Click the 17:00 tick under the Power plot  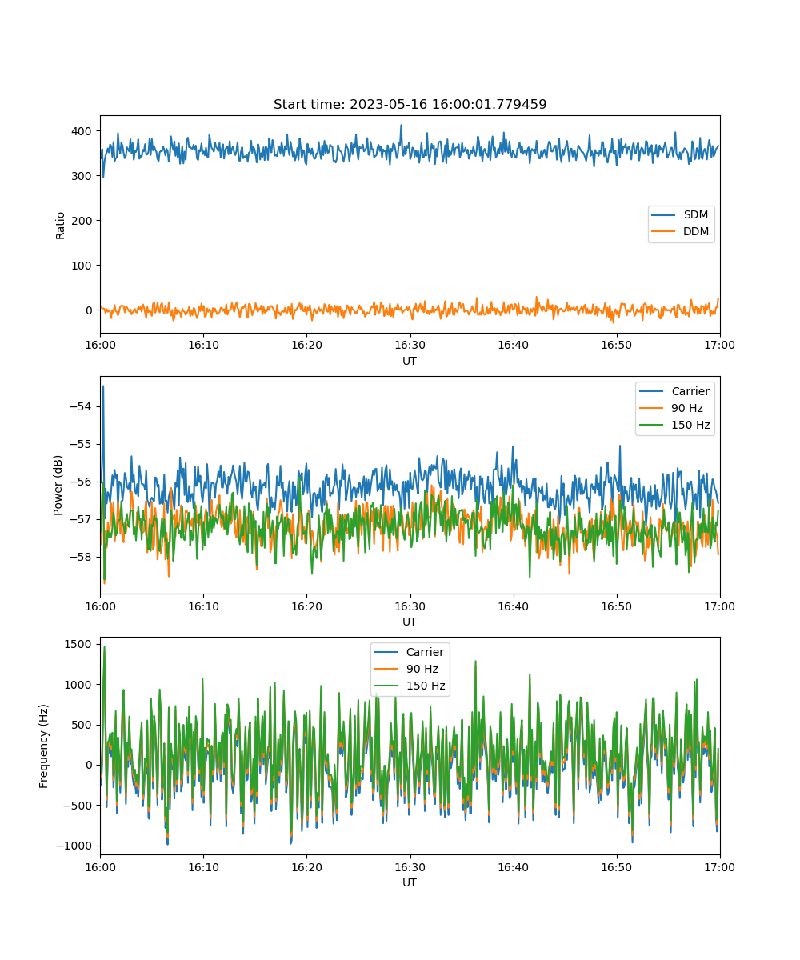point(720,606)
